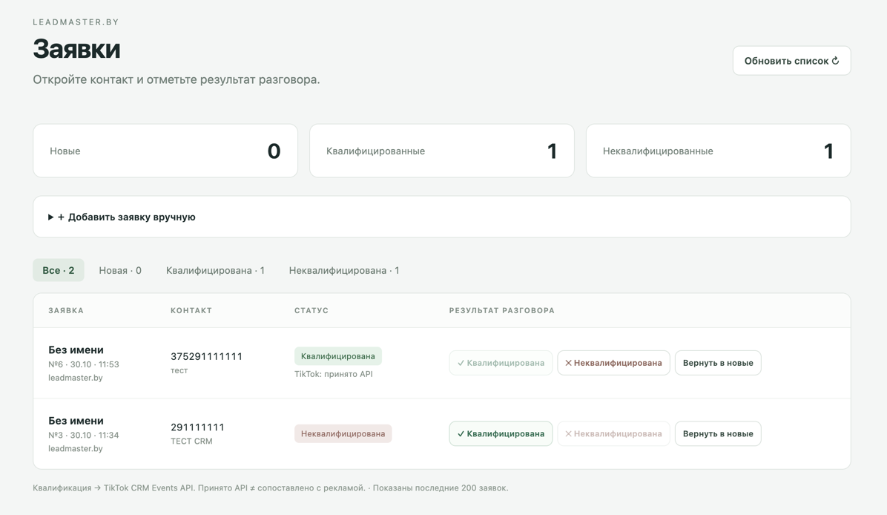Open the Неквалифицирована · 1 filter tab
The image size is (887, 515).
pyautogui.click(x=344, y=270)
